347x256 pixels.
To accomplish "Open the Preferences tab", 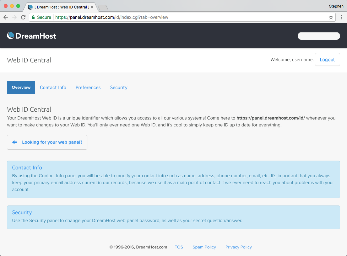I will [x=88, y=88].
